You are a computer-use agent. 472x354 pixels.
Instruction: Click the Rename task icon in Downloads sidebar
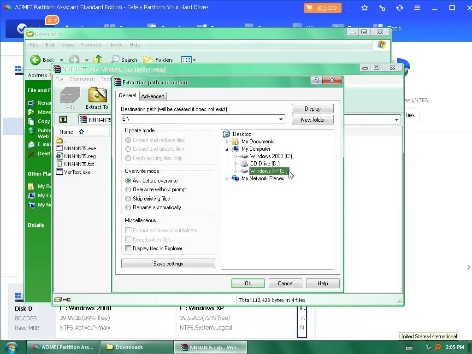coord(31,103)
